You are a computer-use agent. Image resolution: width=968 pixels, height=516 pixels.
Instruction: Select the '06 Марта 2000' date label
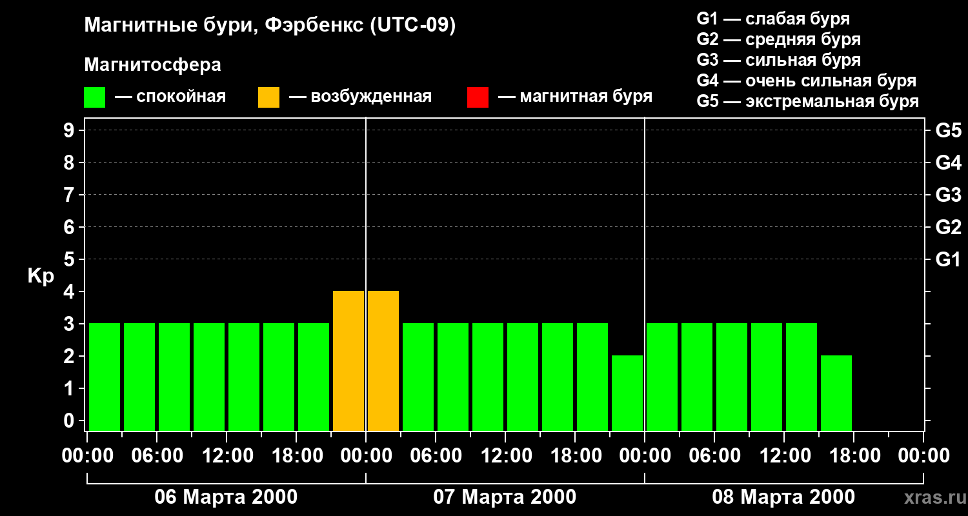coord(226,497)
